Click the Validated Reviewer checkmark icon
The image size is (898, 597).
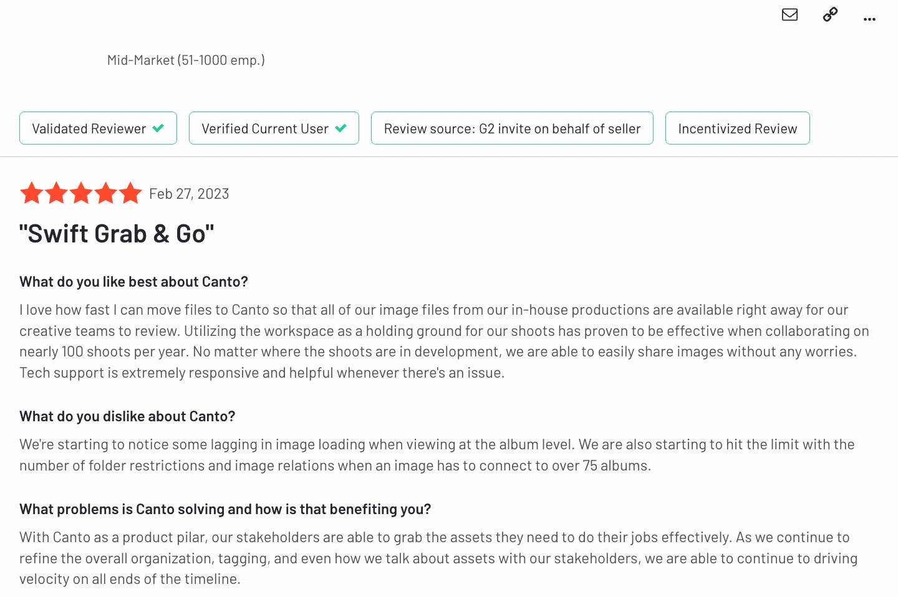[x=158, y=128]
